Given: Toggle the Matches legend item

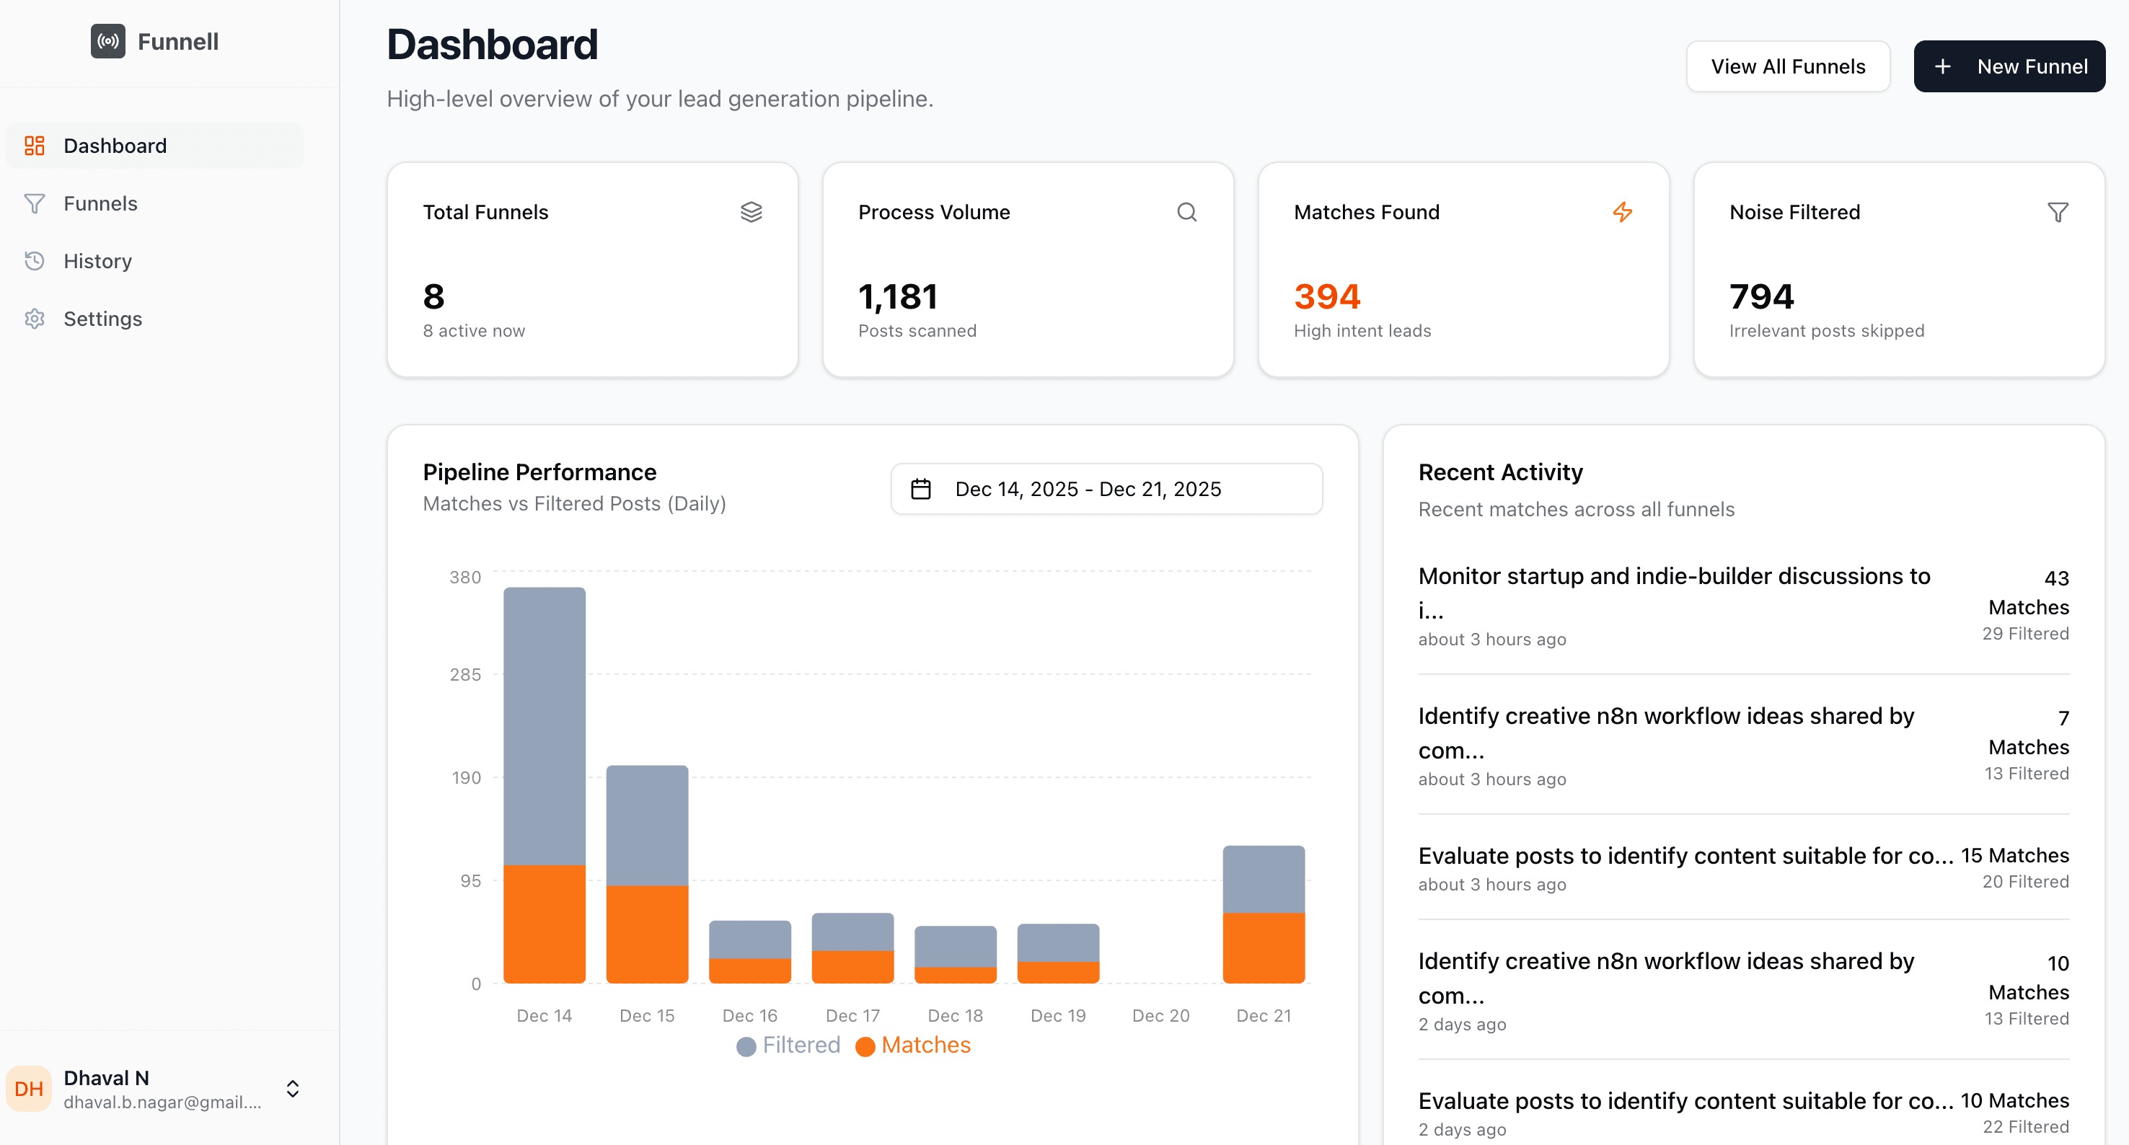Looking at the screenshot, I should pos(913,1045).
